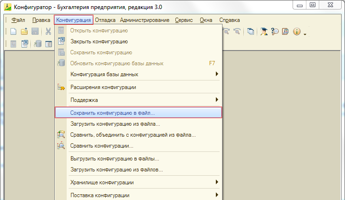Open the Отладка menu
The width and height of the screenshot is (345, 200).
(105, 20)
